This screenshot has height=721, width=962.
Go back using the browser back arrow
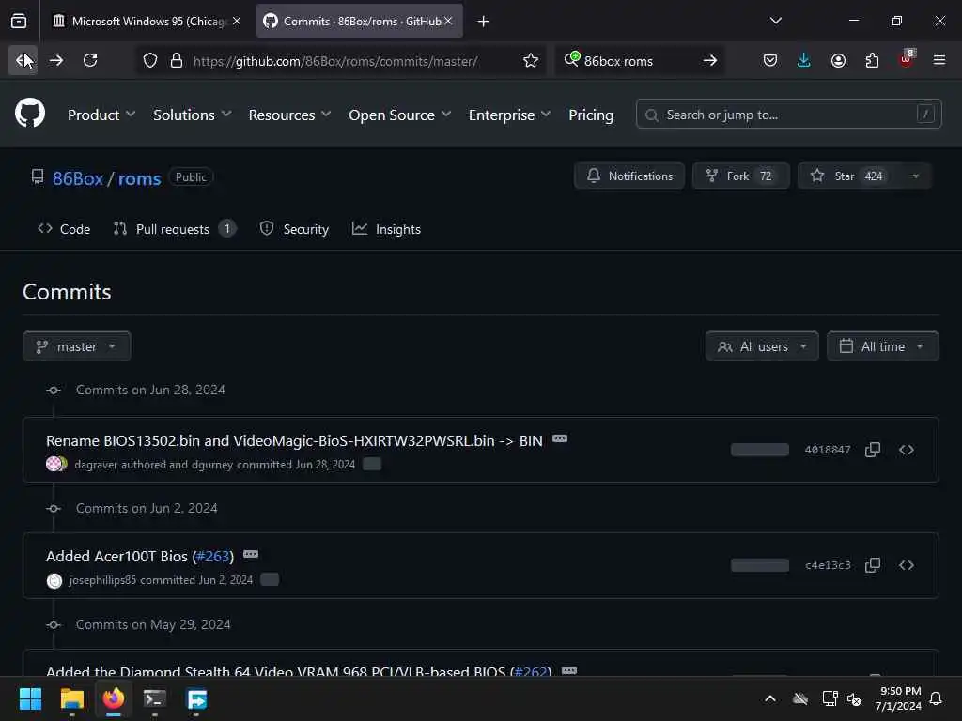point(23,60)
